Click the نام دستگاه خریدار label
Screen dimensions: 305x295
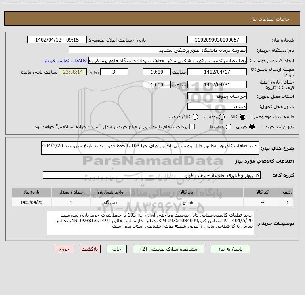pyautogui.click(x=275, y=51)
